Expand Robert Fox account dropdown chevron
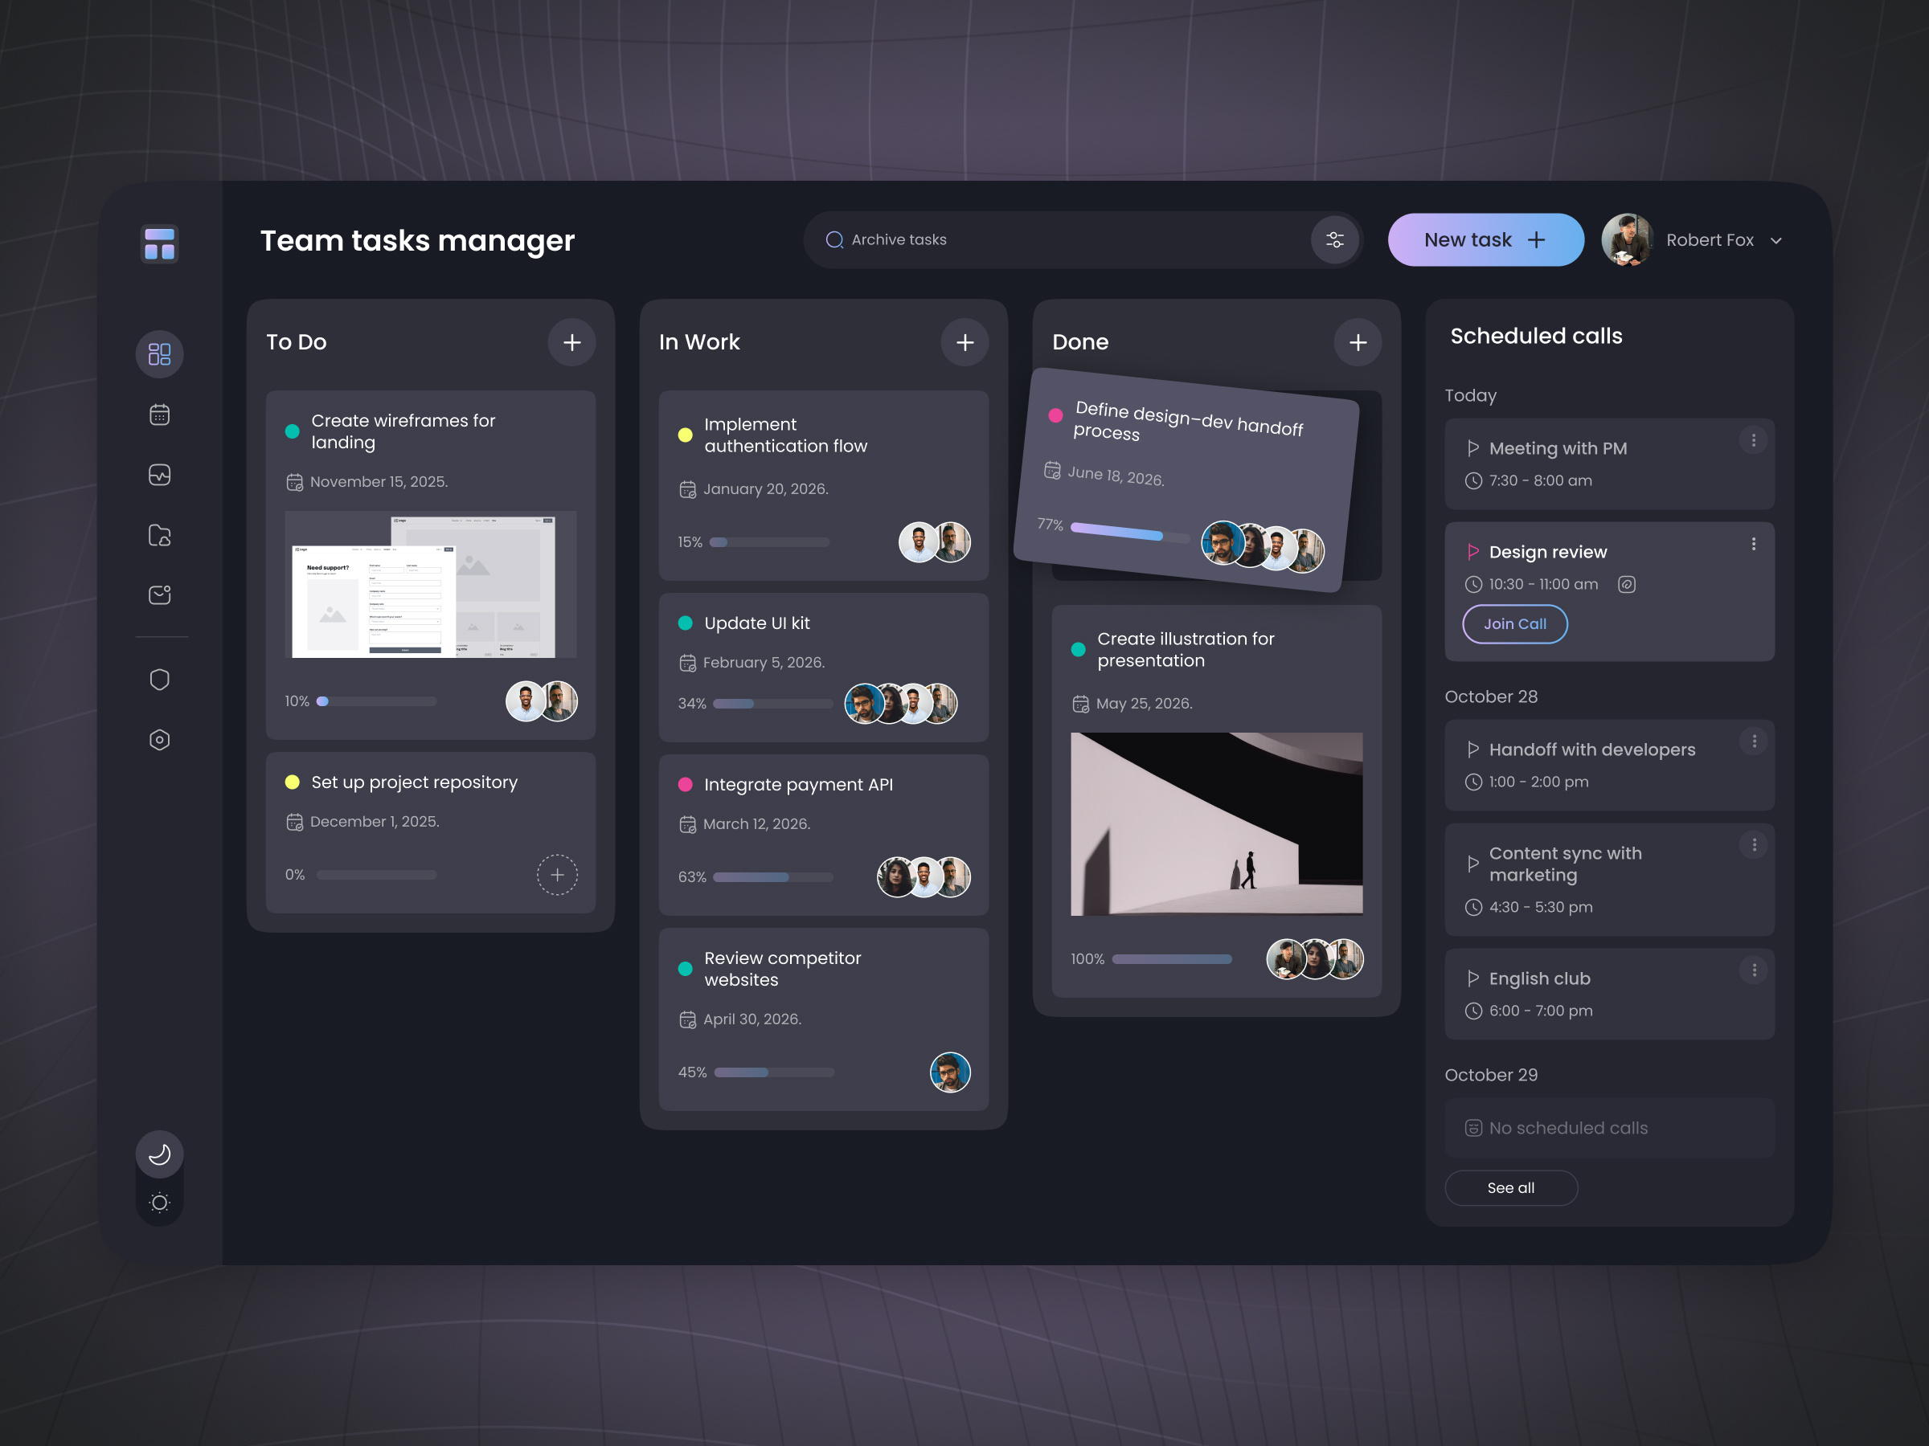 [x=1776, y=240]
